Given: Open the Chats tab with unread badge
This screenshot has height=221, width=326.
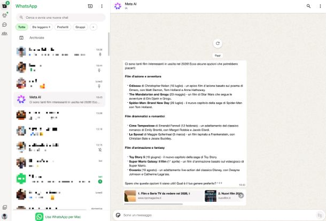Looking at the screenshot, I should pos(4,6).
